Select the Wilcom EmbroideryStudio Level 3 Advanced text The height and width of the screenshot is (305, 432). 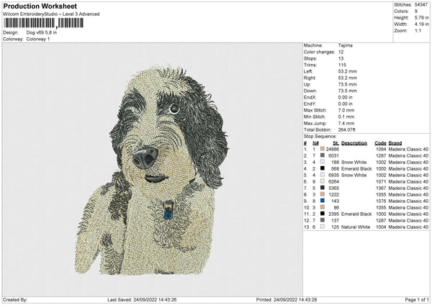tap(51, 14)
